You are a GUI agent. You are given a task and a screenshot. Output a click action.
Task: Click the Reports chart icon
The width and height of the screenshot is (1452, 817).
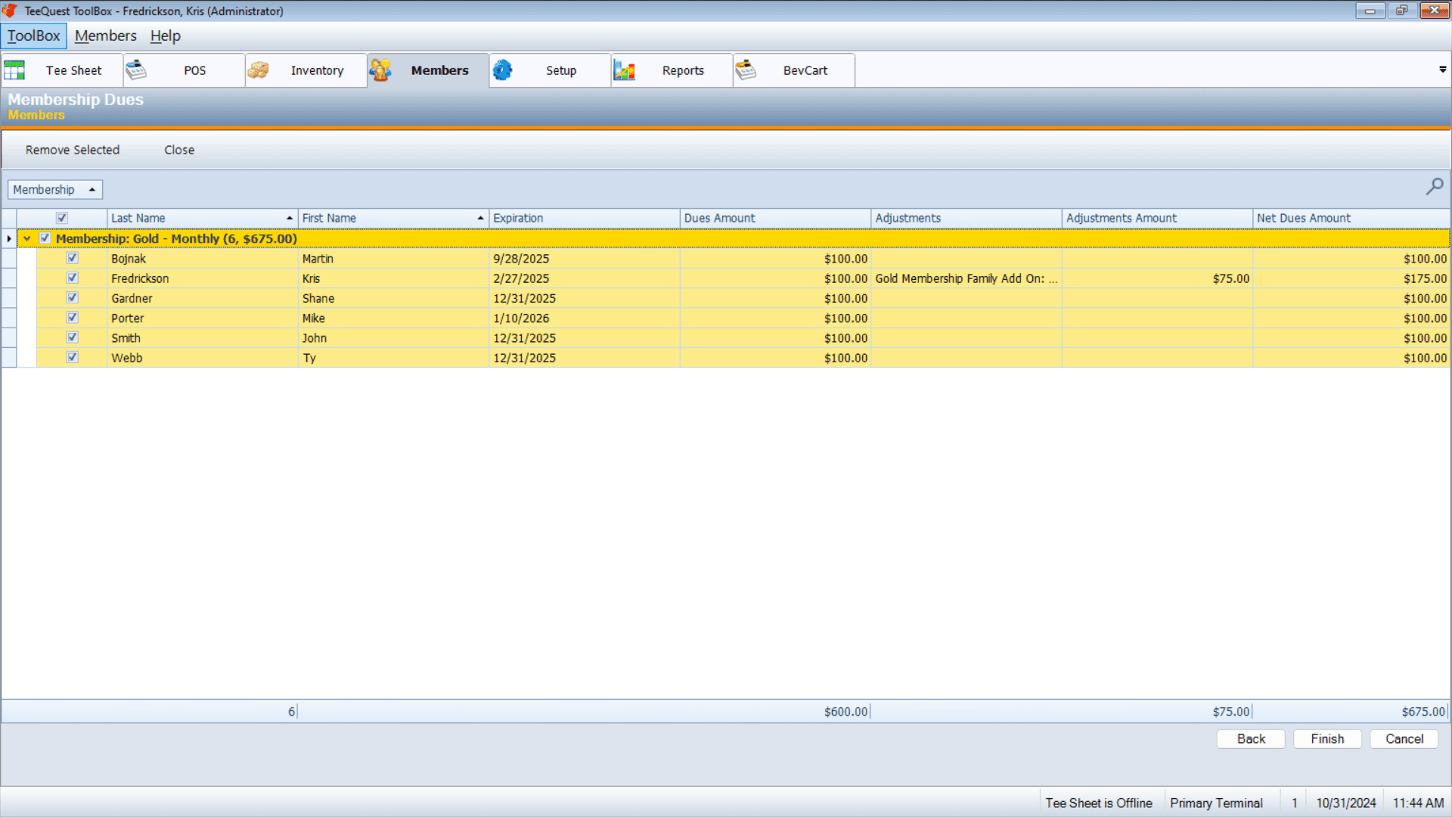[x=624, y=70]
